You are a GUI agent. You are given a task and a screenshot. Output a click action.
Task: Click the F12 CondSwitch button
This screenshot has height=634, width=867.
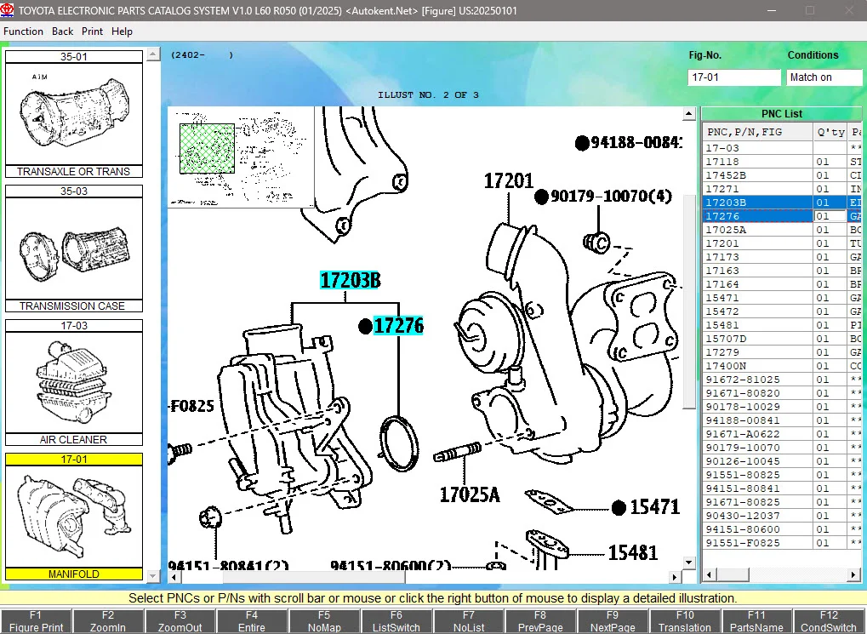[829, 621]
